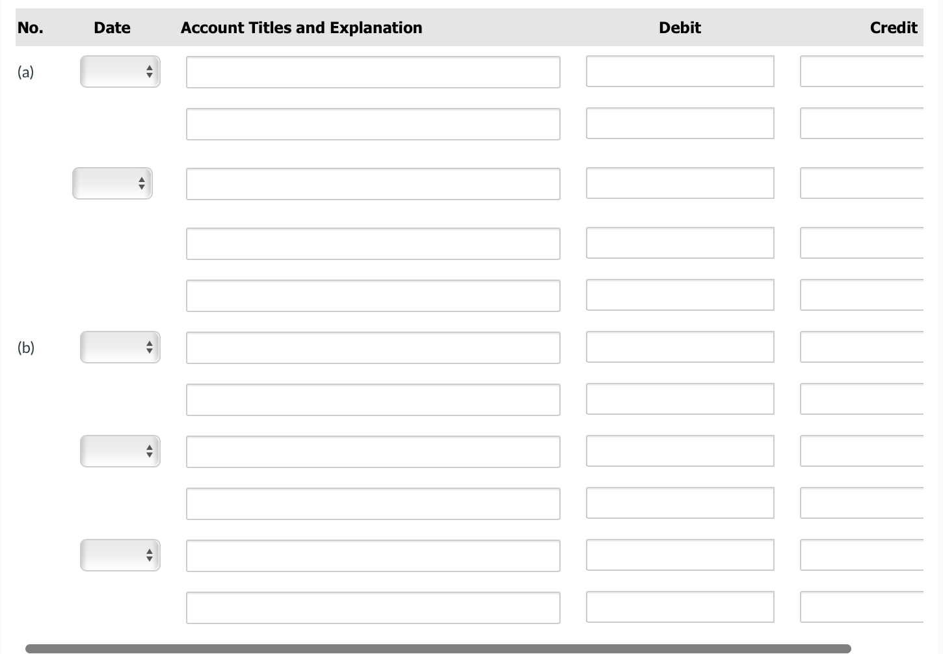Click the first credit amount field in entry (a)
Viewport: 943px width, 654px height.
865,72
